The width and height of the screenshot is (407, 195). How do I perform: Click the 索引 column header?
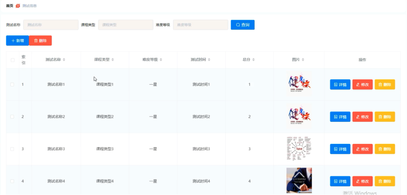click(23, 60)
